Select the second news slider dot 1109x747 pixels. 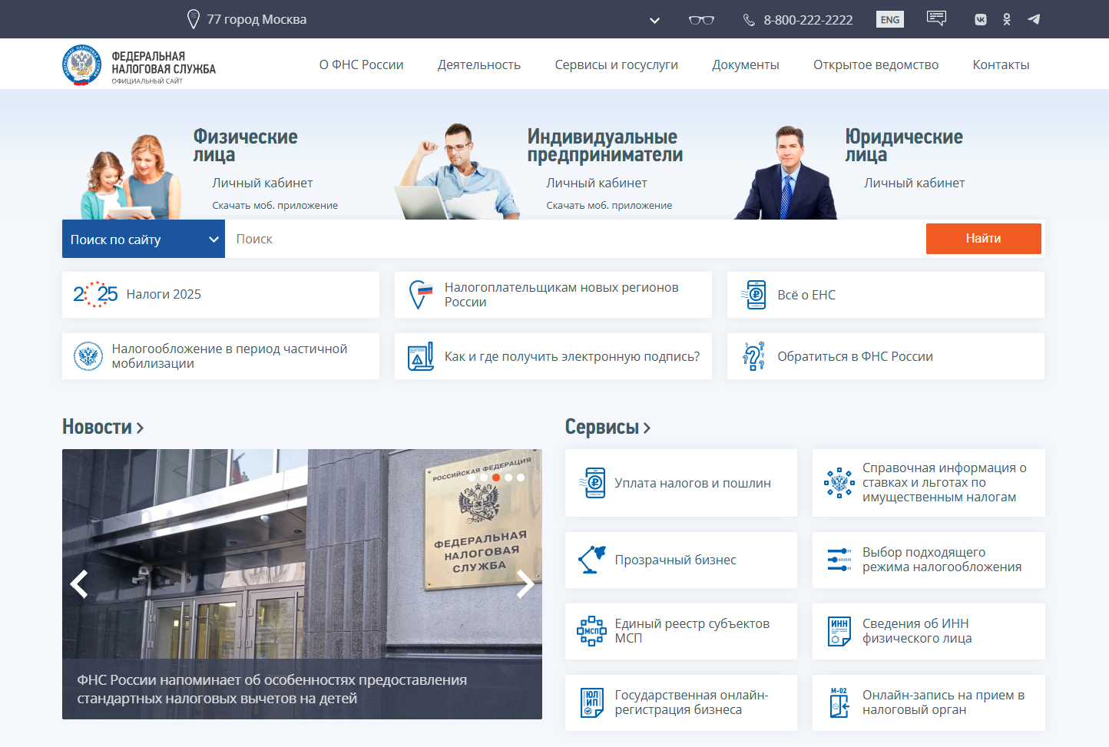click(484, 478)
